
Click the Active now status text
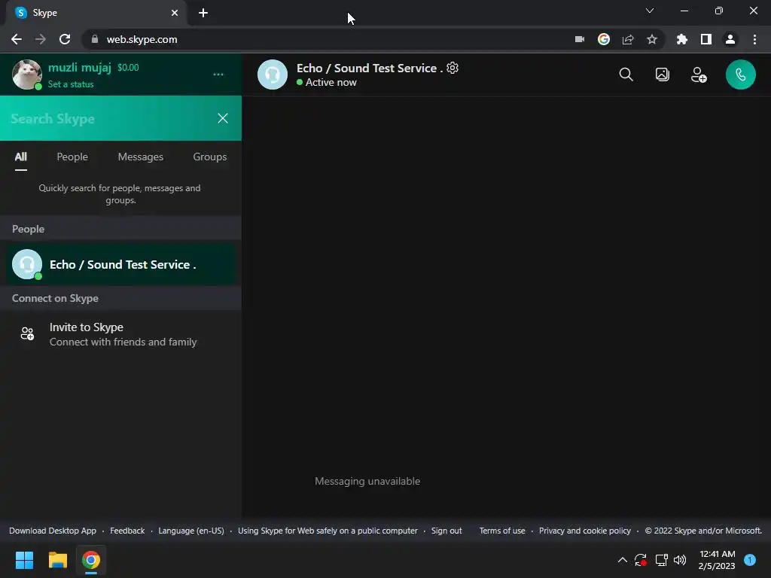(x=331, y=83)
